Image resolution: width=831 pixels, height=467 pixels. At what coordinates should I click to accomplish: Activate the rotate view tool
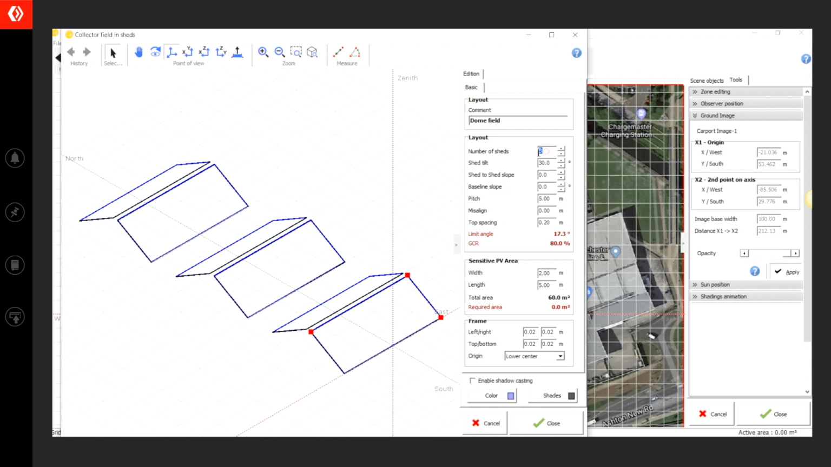[x=155, y=52]
